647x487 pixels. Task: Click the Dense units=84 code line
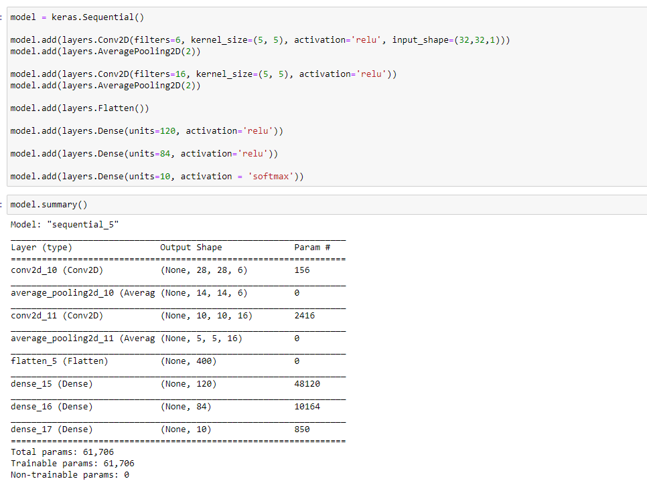tap(141, 153)
